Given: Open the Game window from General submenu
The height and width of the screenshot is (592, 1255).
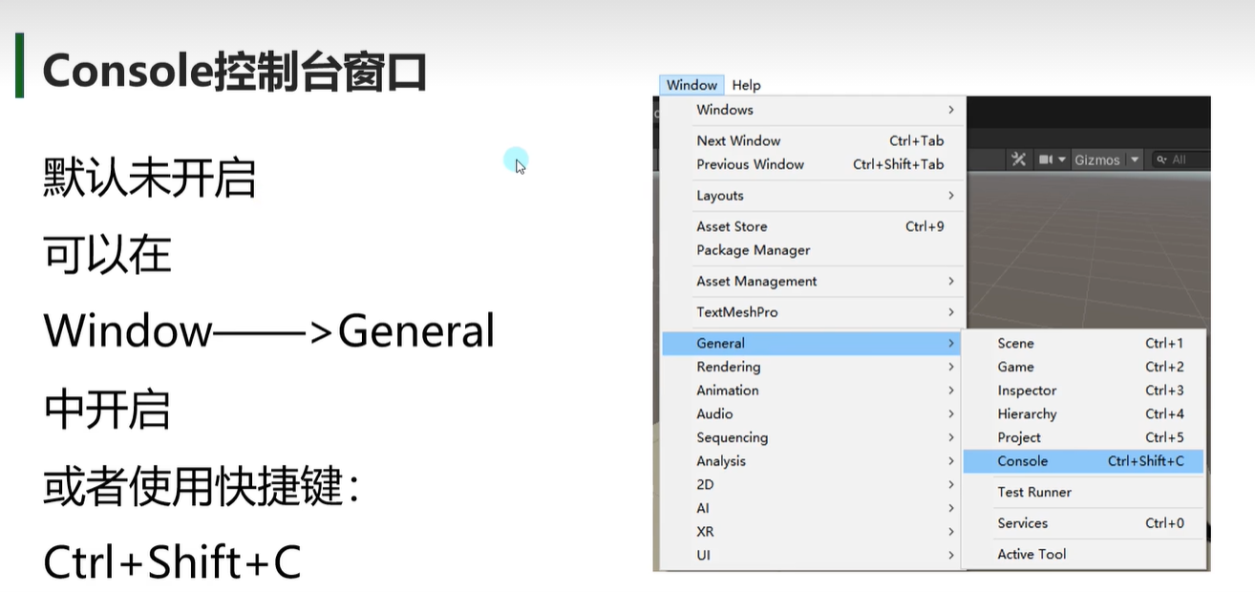Looking at the screenshot, I should point(1084,367).
